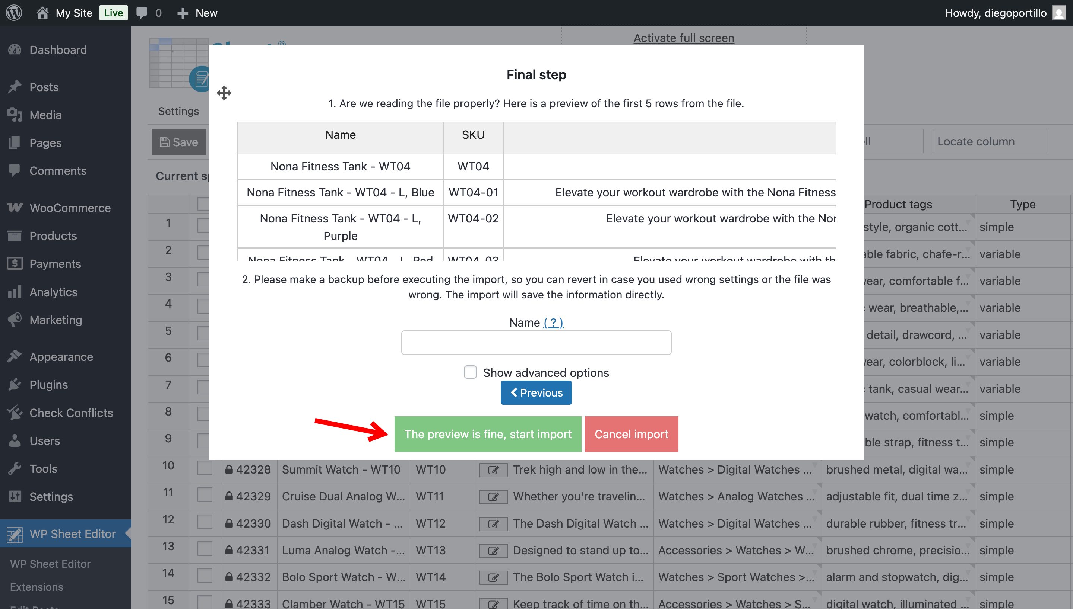The image size is (1073, 609).
Task: Click the WordPress logo icon
Action: tap(14, 13)
